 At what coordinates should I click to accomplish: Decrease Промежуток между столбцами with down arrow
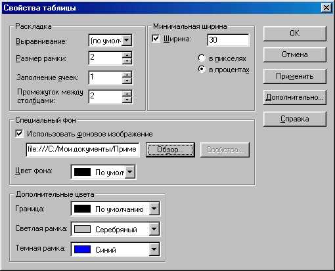pos(127,100)
